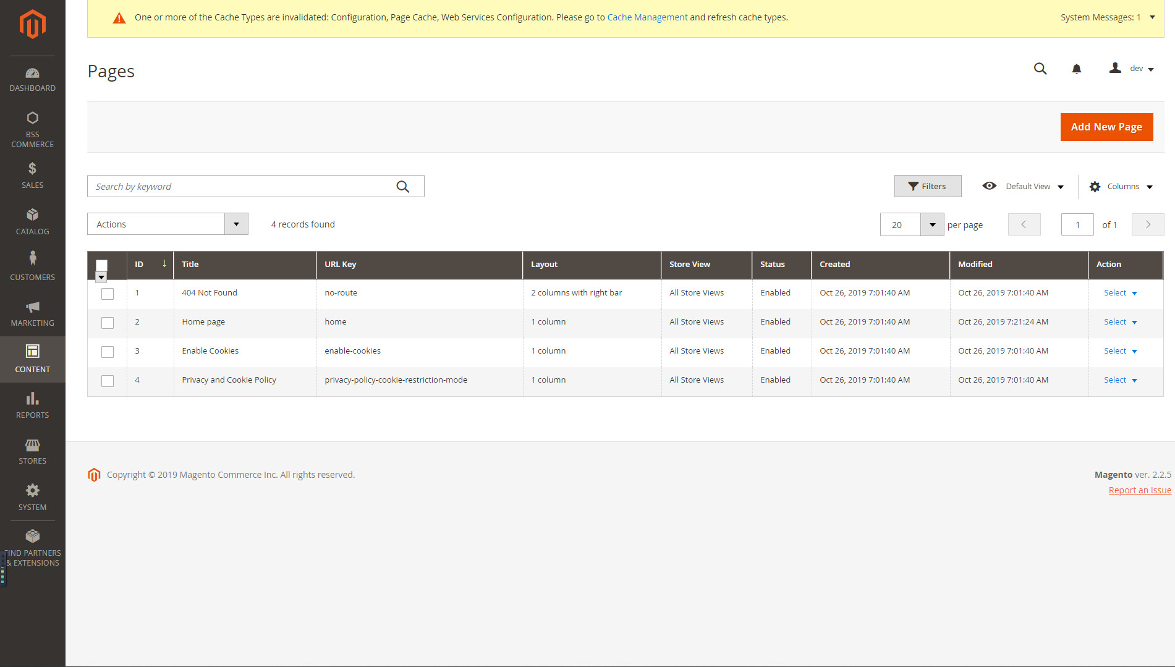Screen dimensions: 1175x667
Task: Open the Customers sidebar menu
Action: pos(32,266)
